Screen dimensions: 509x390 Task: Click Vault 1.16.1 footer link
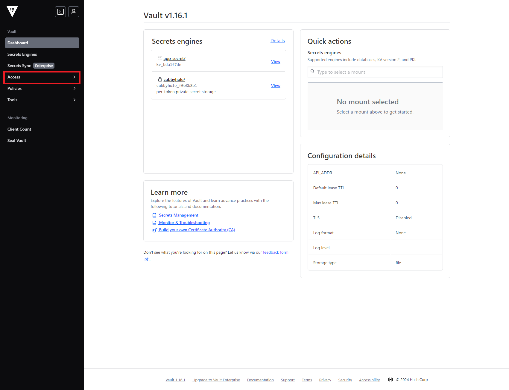[x=175, y=380]
